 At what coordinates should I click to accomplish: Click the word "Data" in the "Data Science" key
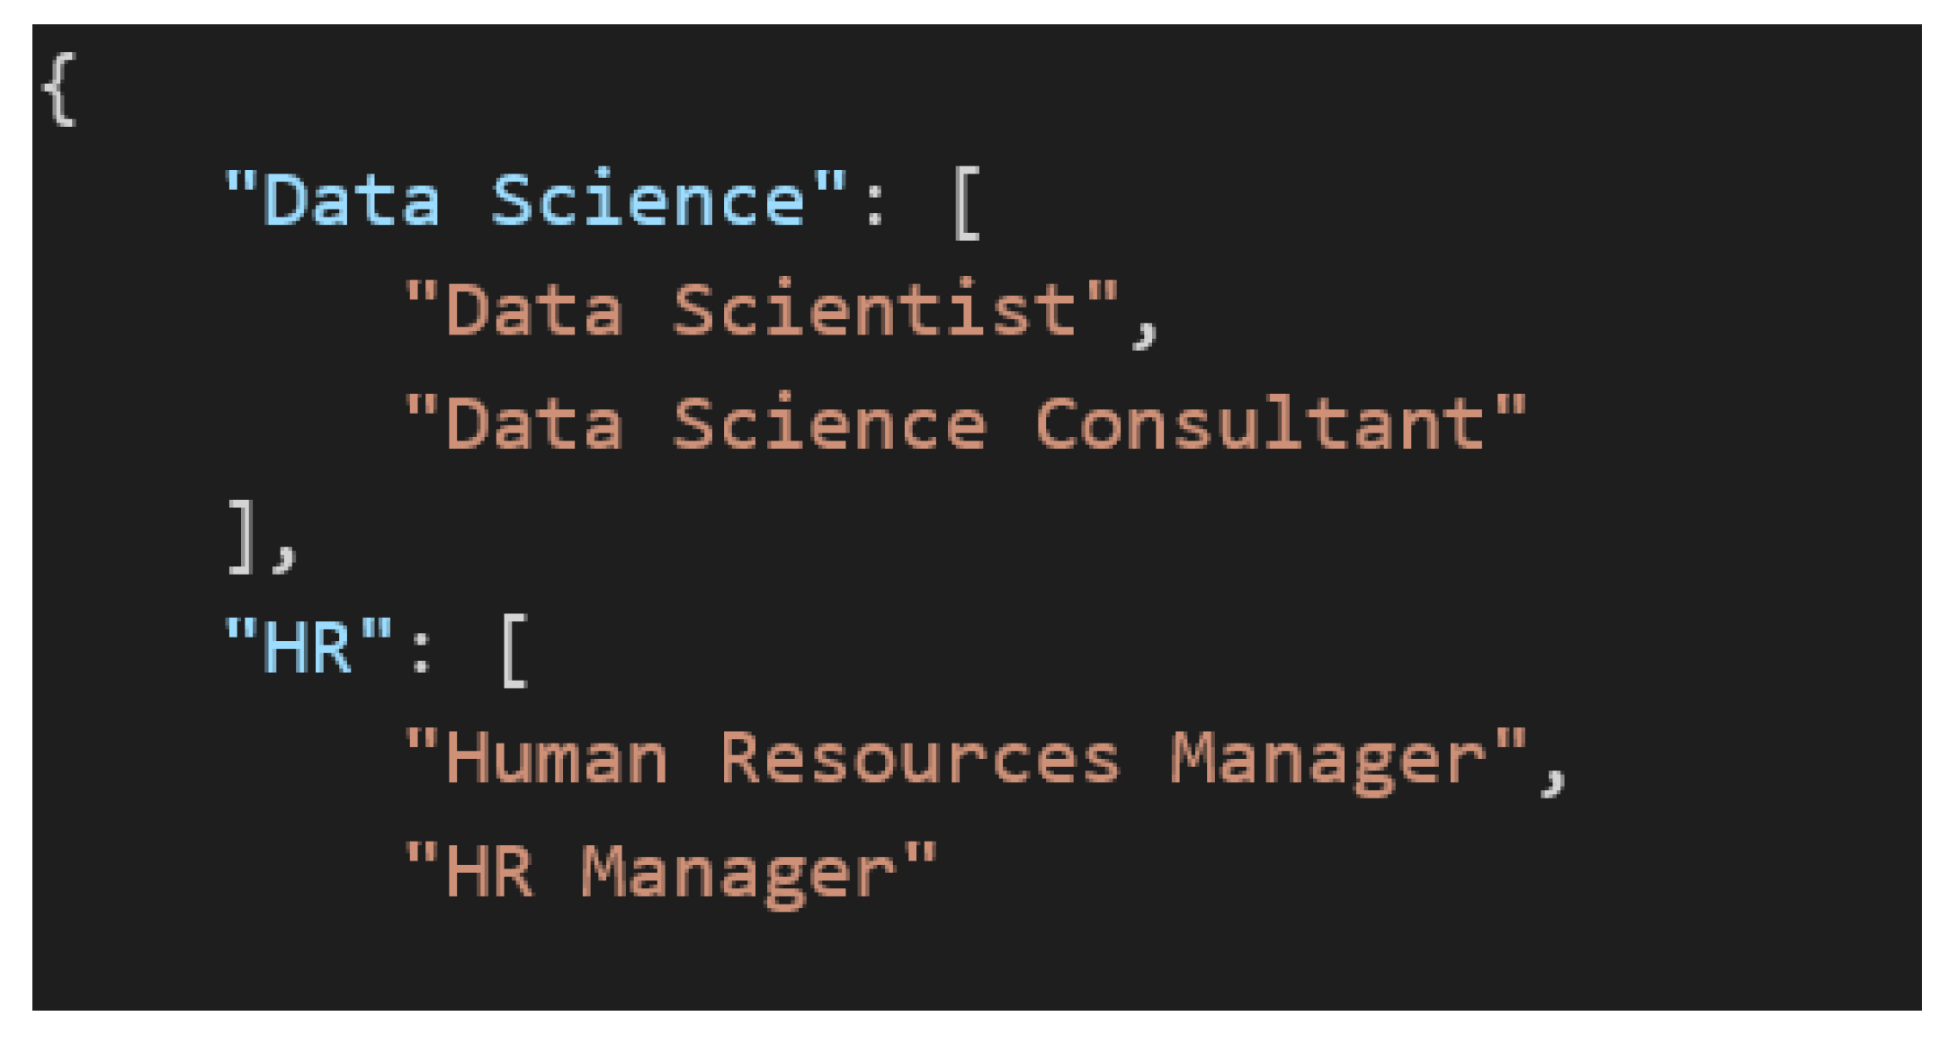click(x=353, y=200)
